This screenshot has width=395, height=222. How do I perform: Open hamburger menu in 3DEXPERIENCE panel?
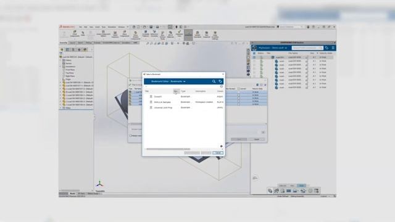pyautogui.click(x=333, y=48)
